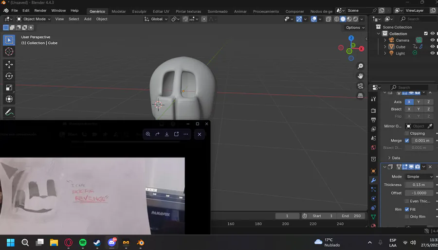Click the Mirror Object eyedropper icon
This screenshot has height=250, width=438.
[430, 126]
